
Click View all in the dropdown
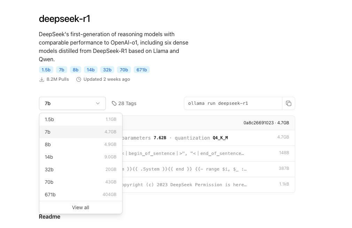point(80,207)
